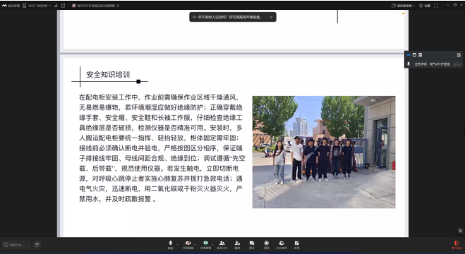Viewport: 465px width, 254px height.
Task: Click the group photo in the shared slide
Action: pos(324,152)
